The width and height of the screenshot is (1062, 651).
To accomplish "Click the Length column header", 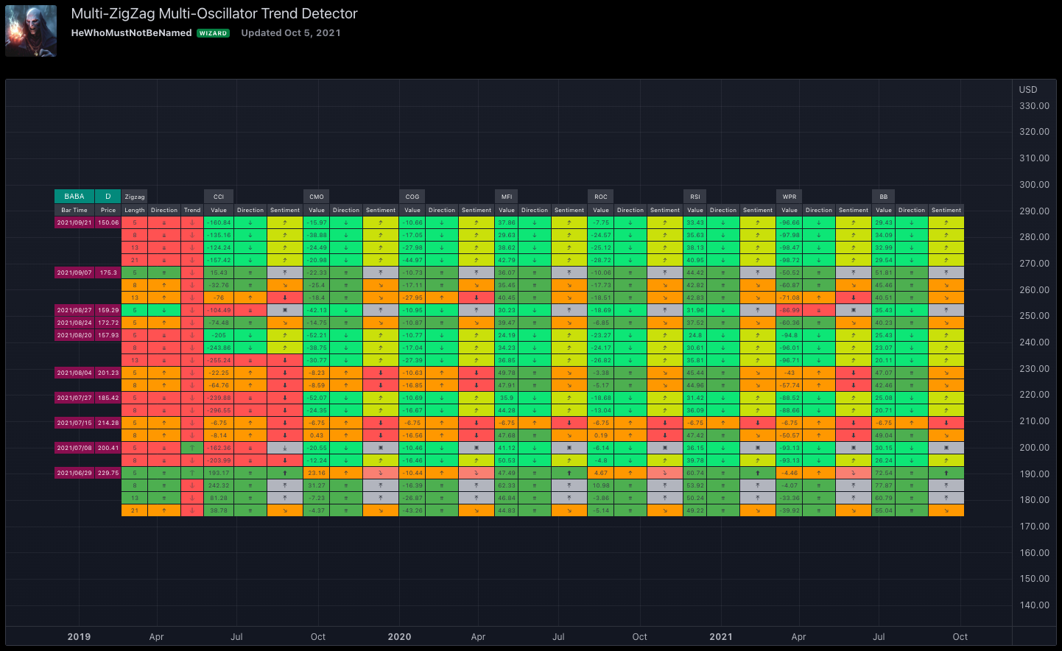I will (x=135, y=210).
